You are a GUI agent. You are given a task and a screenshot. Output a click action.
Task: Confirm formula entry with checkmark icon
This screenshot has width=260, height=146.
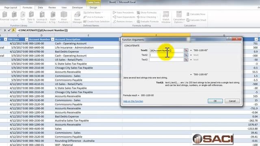tap(9, 30)
